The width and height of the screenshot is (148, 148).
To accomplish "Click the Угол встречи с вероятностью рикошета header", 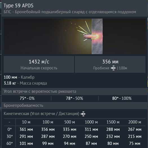I will pyautogui.click(x=40, y=91).
